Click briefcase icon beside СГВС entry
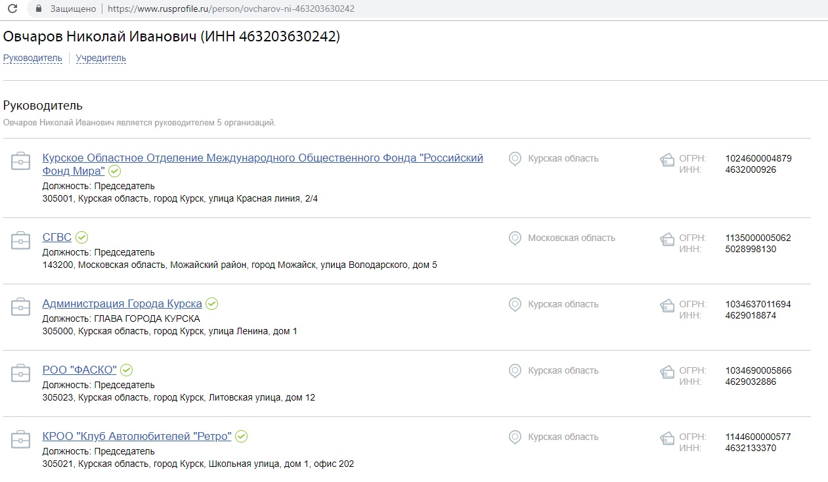The image size is (828, 482). click(x=21, y=240)
